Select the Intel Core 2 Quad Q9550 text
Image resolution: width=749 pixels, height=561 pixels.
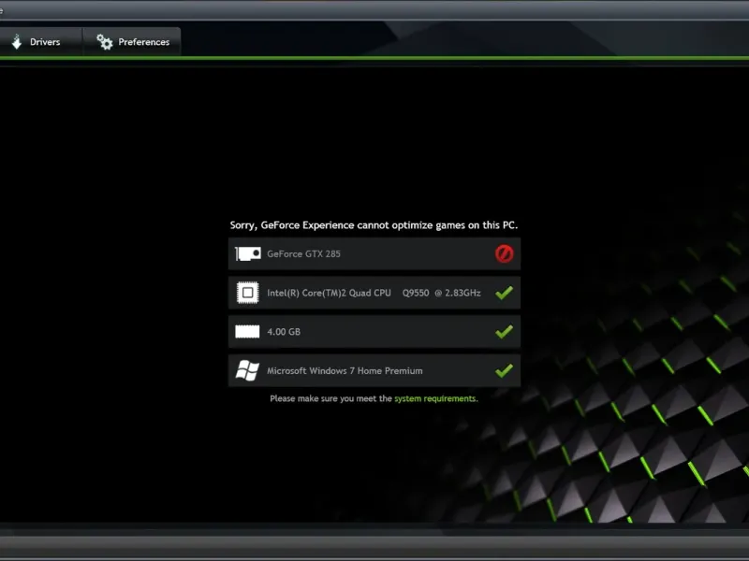(x=374, y=293)
